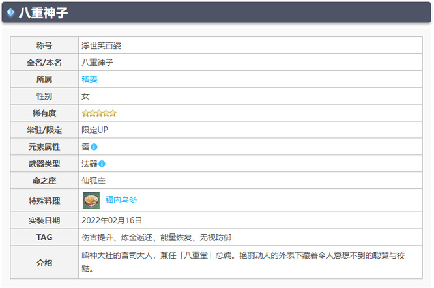Click the introduction paragraph starting 鸣神大社

(x=243, y=262)
